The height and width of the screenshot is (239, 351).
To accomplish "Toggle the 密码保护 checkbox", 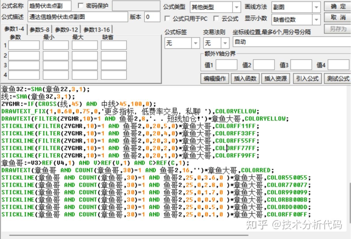I will pos(80,6).
